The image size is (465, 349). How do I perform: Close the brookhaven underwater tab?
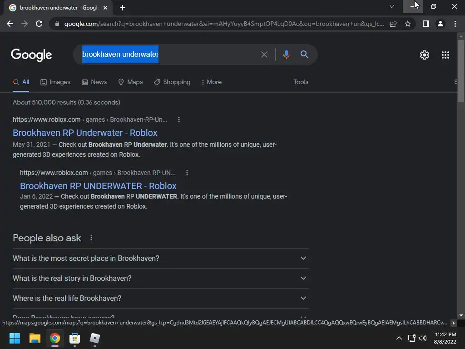(105, 8)
